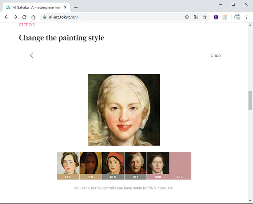Click Undo

coord(216,55)
